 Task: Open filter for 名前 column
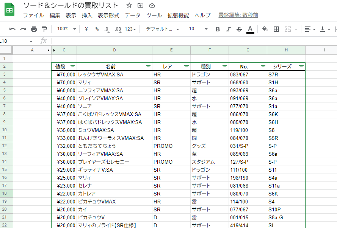[x=148, y=67]
